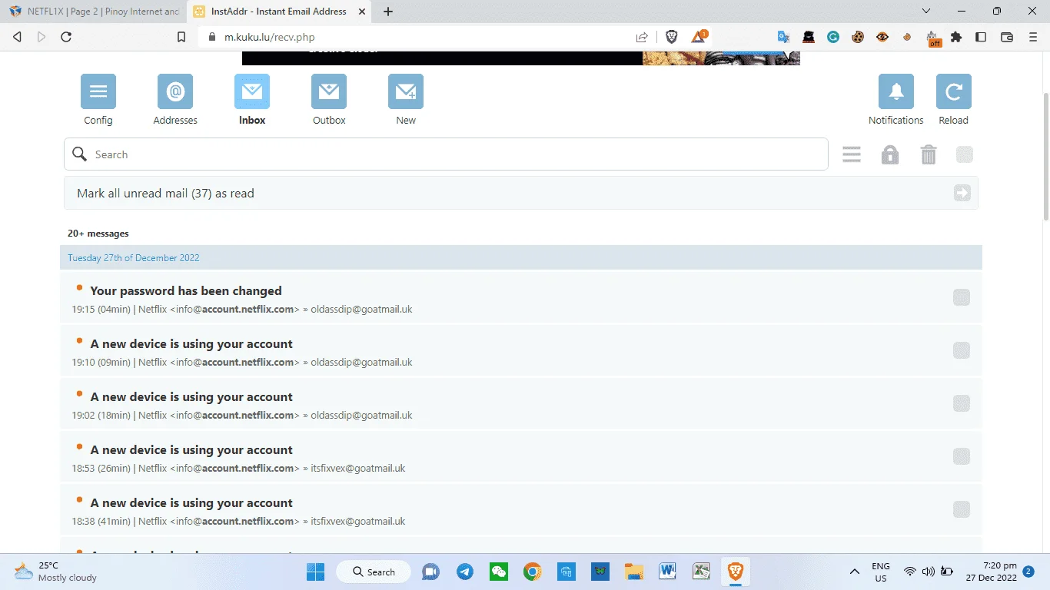Open the weather widget showing 25°C
The image size is (1050, 590).
55,572
